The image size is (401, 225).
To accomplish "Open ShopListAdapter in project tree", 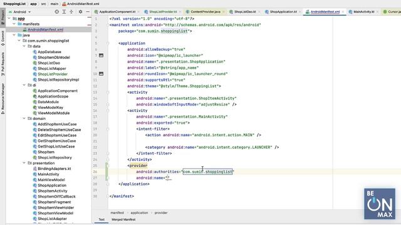I will click(x=52, y=219).
